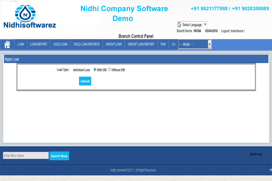Click the phone number +91 9921177888
The height and width of the screenshot is (181, 272).
(x=209, y=9)
